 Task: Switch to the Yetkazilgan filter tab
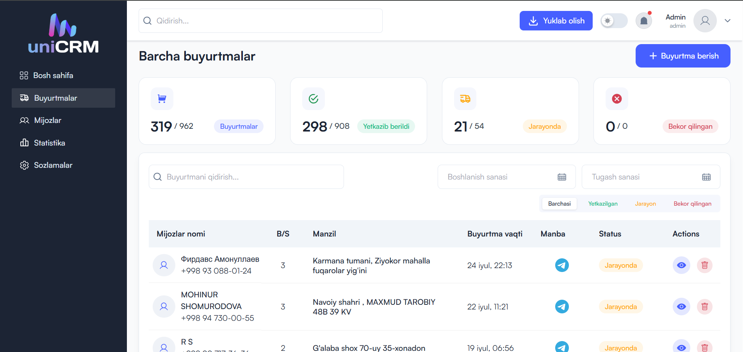tap(603, 203)
